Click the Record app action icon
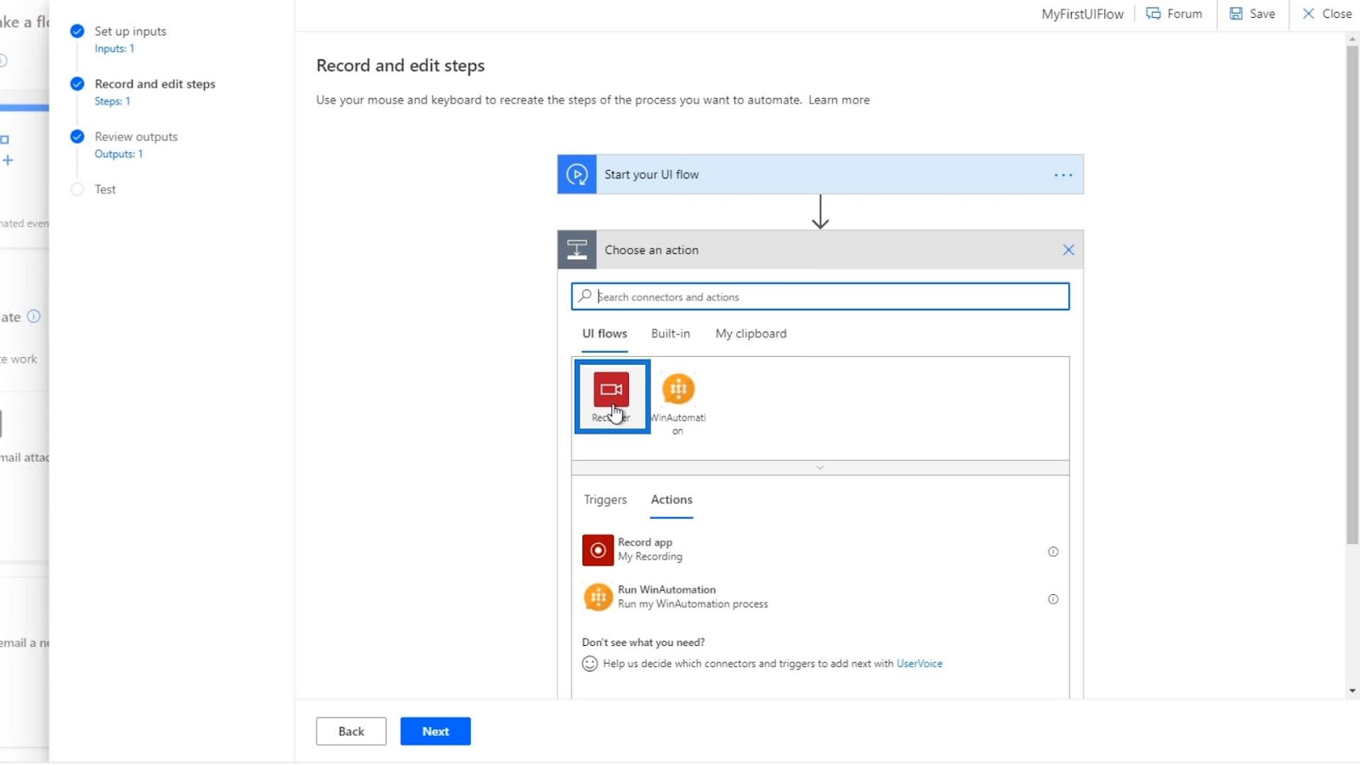The height and width of the screenshot is (765, 1360). click(x=598, y=550)
